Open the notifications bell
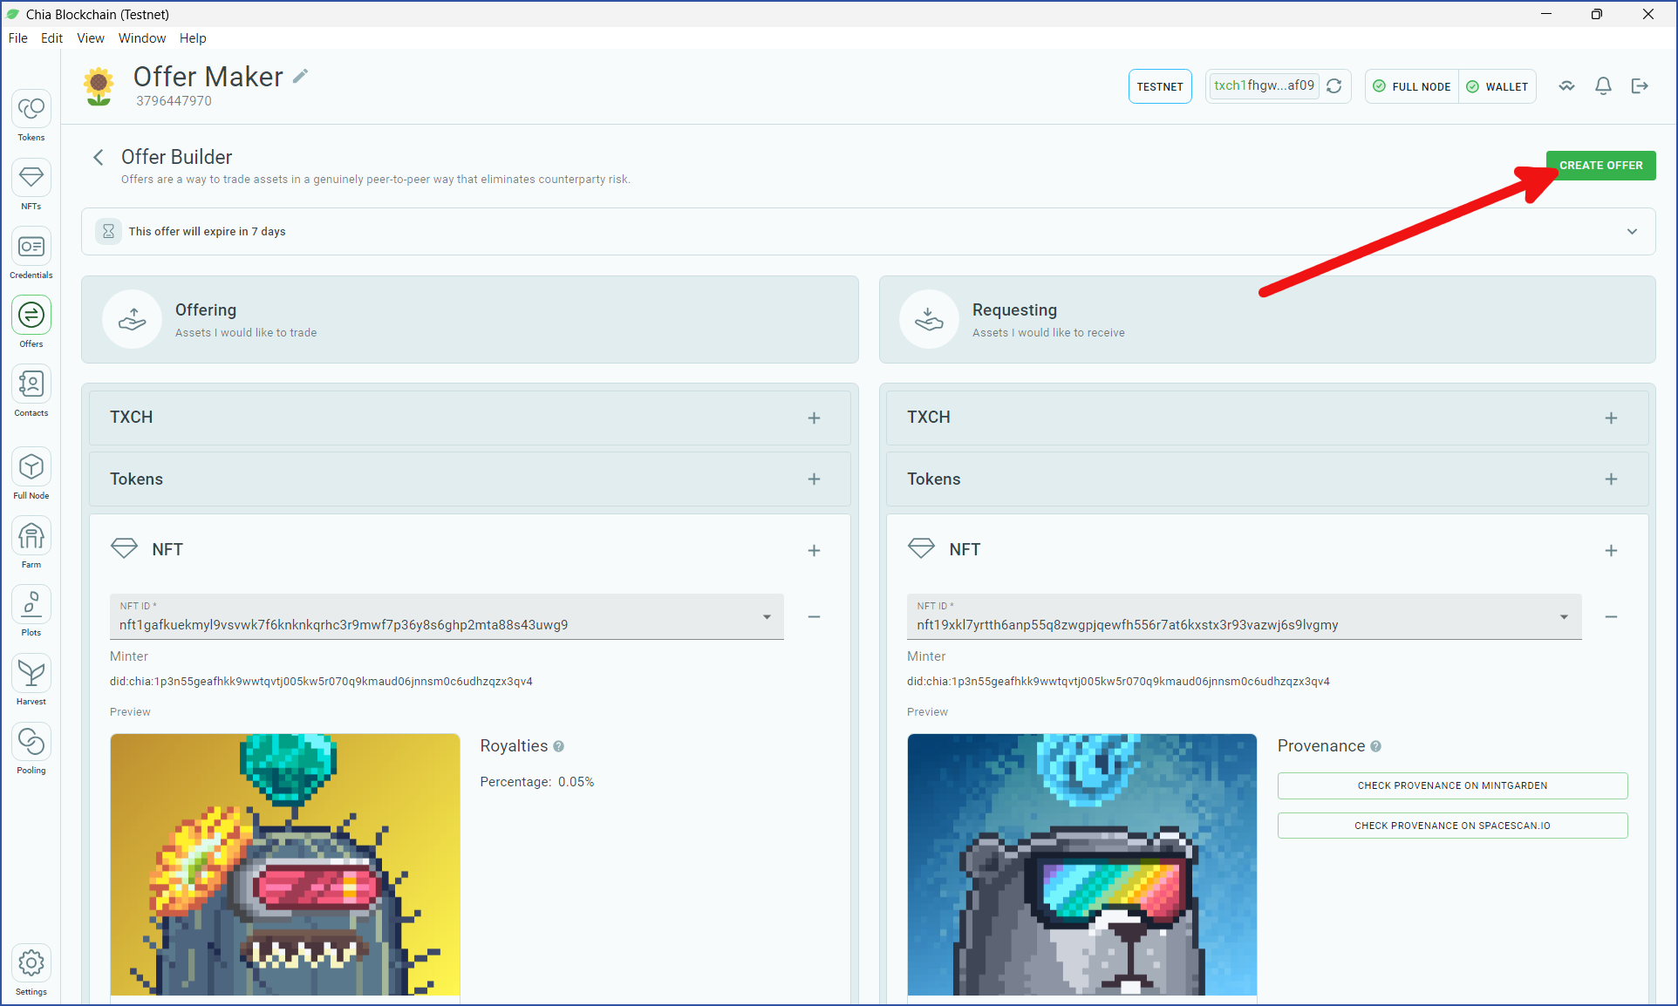 (1603, 86)
